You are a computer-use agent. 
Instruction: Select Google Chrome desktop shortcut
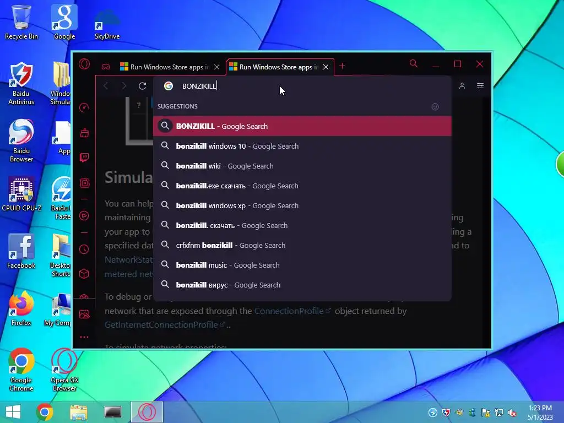(21, 370)
